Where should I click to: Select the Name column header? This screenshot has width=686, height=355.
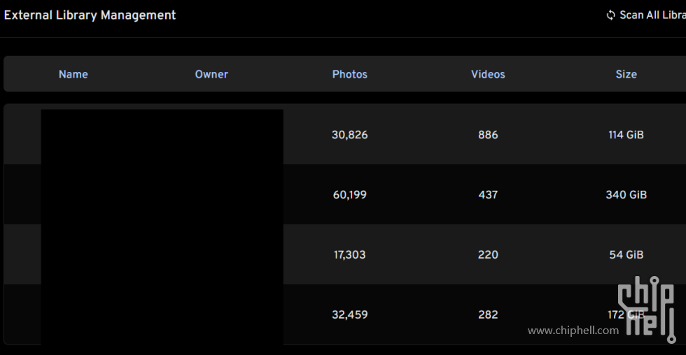point(73,74)
